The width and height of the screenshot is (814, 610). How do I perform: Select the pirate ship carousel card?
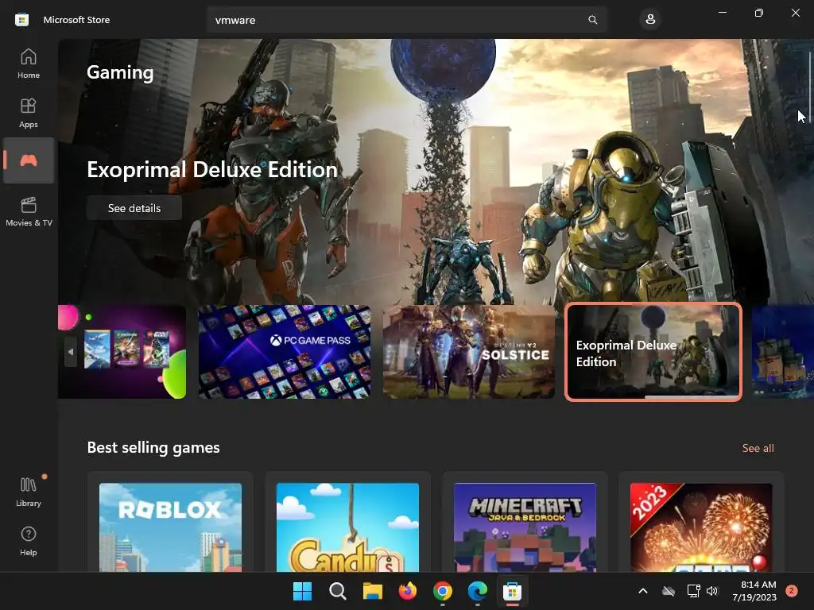[783, 352]
